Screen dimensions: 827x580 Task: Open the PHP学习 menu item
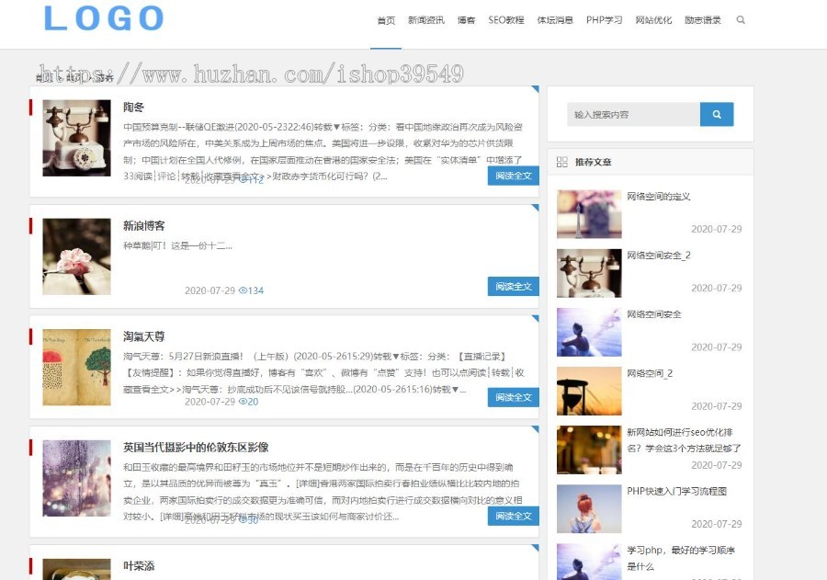605,20
